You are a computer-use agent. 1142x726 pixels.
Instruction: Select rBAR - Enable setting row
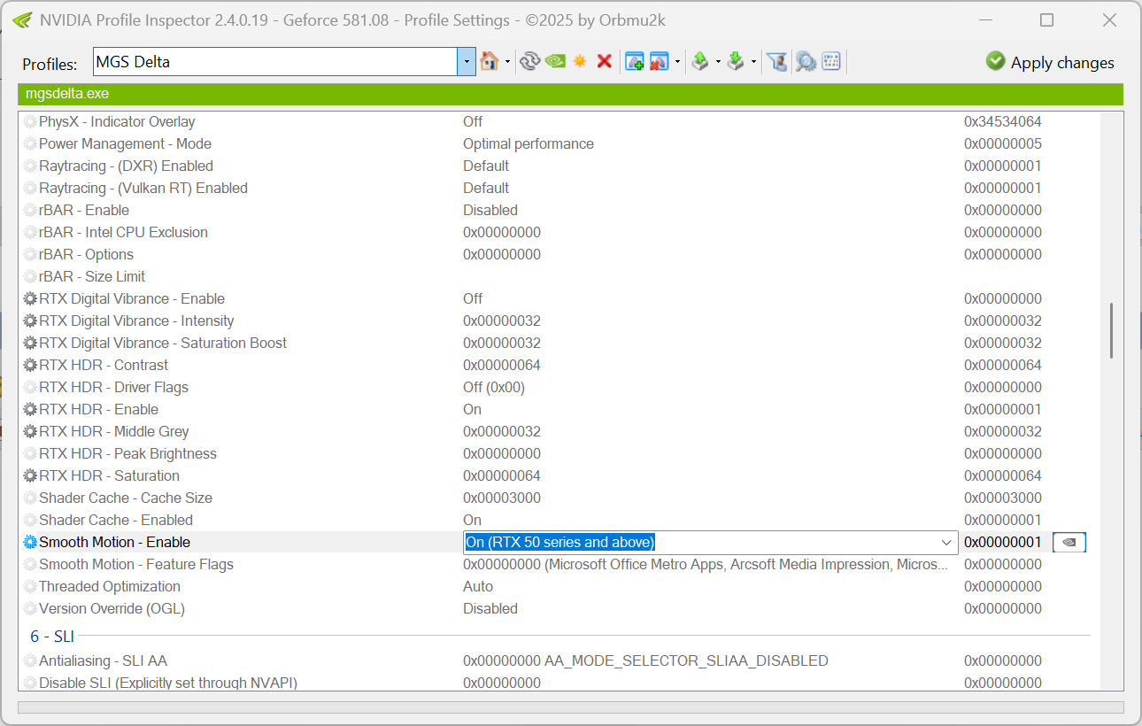558,210
